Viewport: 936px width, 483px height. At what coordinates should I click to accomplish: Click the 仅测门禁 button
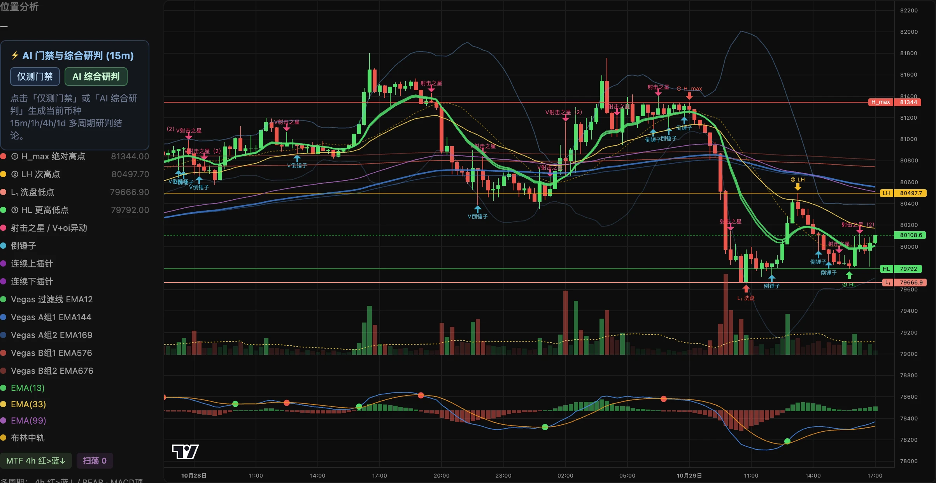point(35,77)
